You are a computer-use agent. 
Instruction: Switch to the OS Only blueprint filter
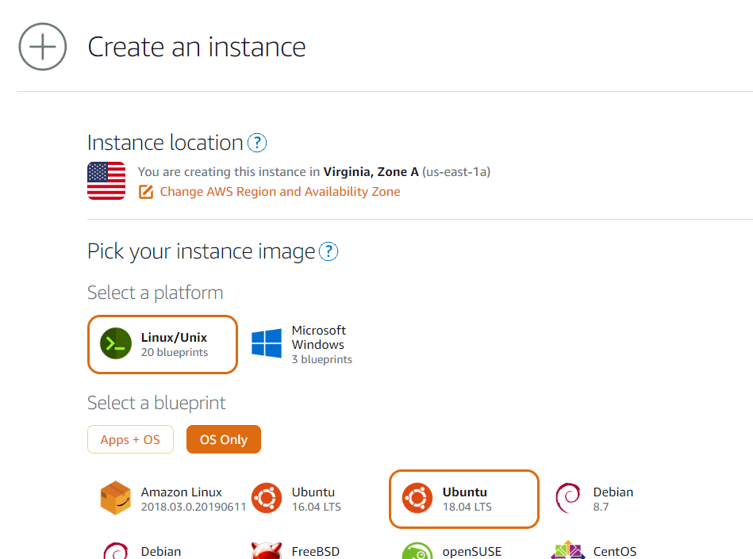tap(224, 439)
